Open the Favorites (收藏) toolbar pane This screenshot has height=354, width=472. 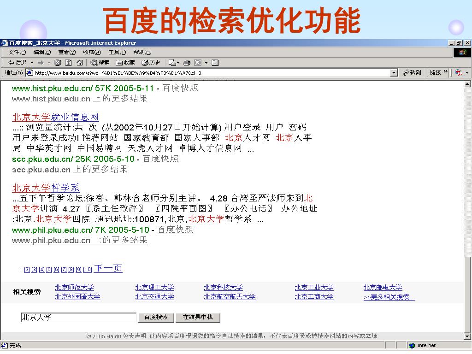click(125, 63)
